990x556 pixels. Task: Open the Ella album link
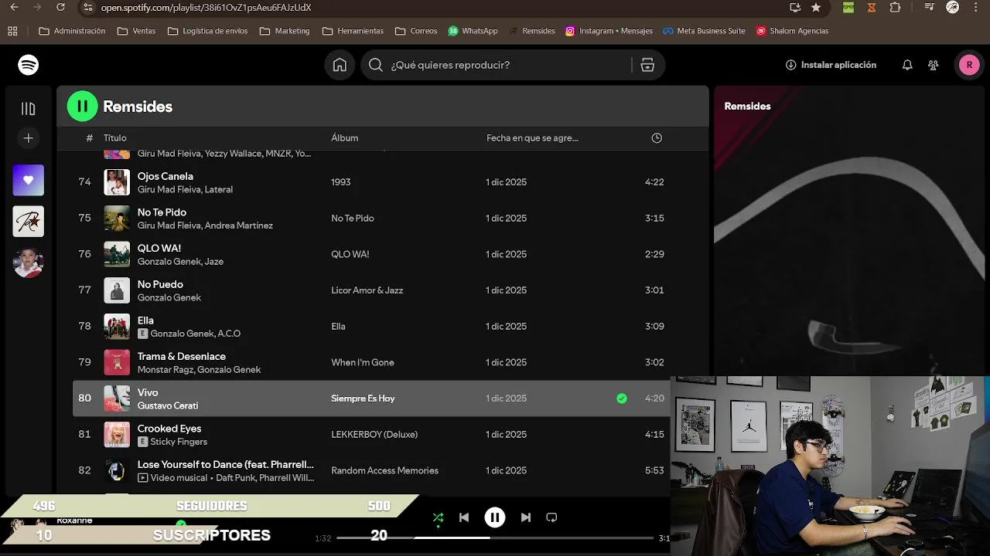(x=338, y=327)
